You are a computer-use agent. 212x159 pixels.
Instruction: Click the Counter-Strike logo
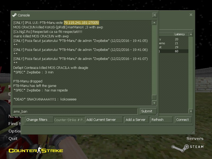(36, 151)
